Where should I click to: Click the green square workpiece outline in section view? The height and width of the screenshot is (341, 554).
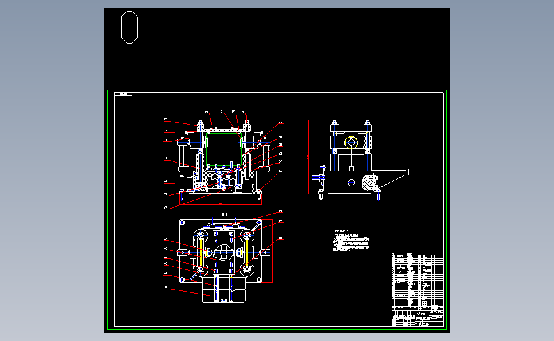pos(224,148)
